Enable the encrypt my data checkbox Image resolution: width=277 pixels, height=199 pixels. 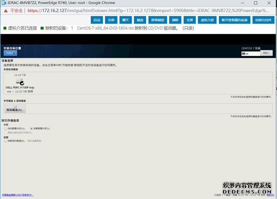pyautogui.click(x=5, y=141)
